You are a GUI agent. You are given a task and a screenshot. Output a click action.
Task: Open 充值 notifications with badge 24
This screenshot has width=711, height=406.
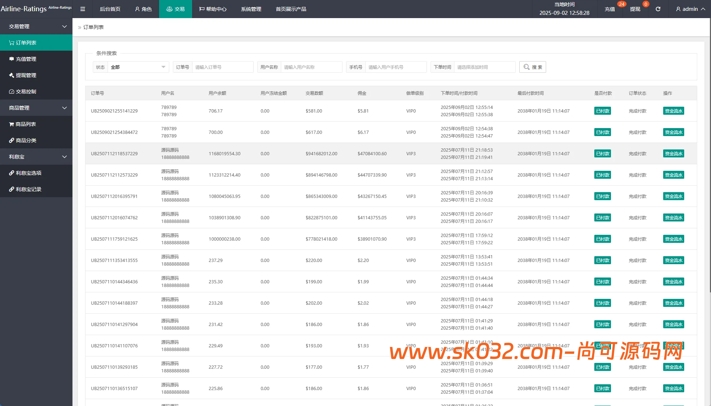(610, 9)
